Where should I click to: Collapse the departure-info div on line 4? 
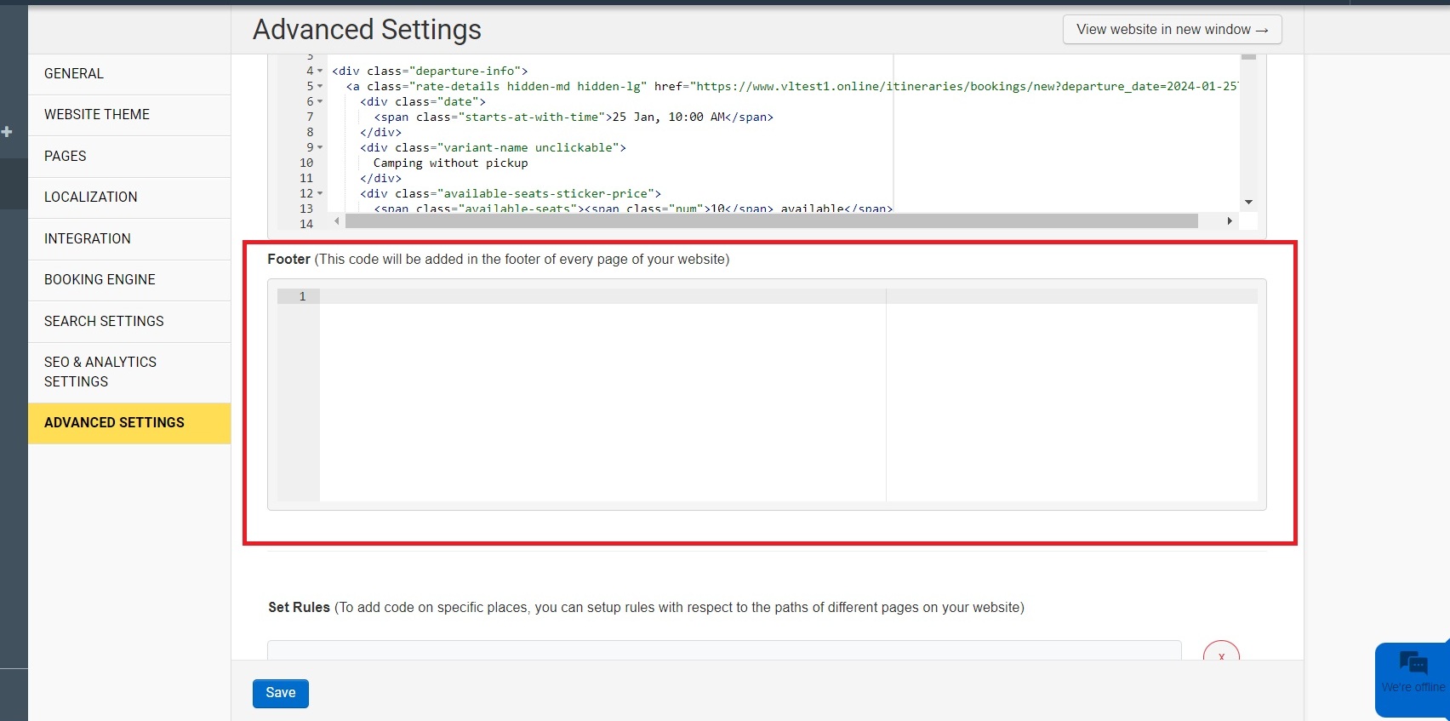[320, 72]
